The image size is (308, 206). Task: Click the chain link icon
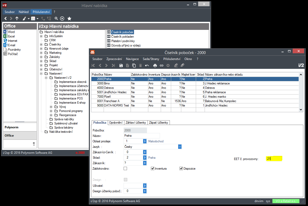pyautogui.click(x=162, y=65)
